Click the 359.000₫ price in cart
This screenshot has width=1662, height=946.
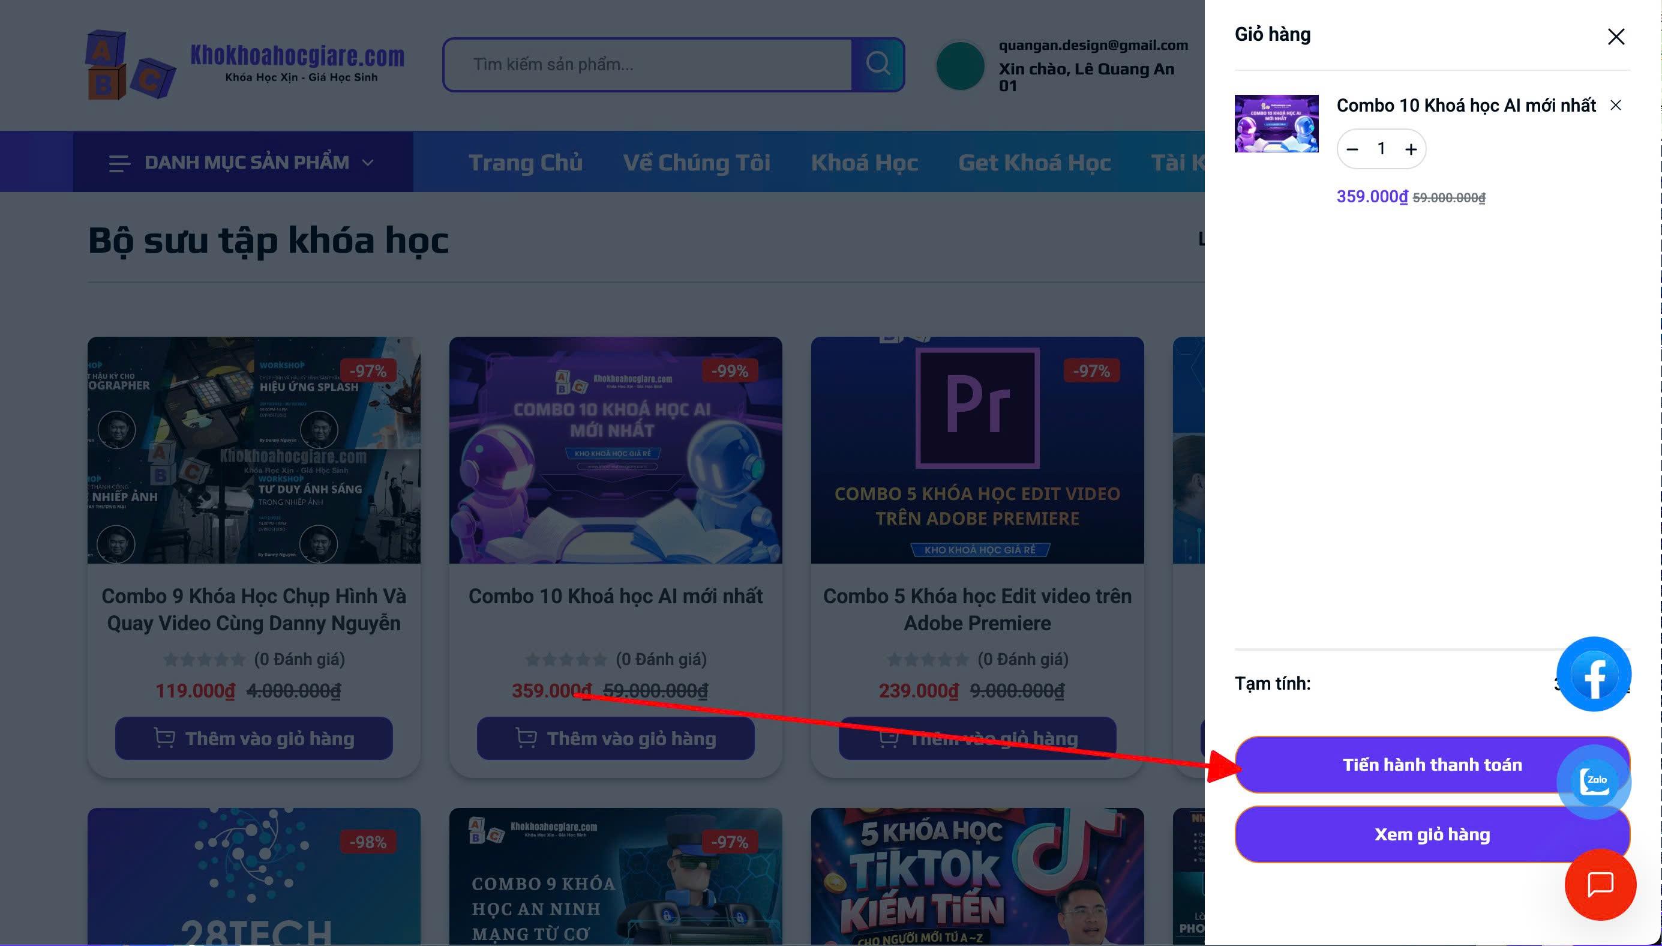pos(1372,196)
